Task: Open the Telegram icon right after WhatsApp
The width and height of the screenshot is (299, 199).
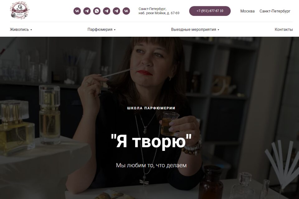Action: 107,11
